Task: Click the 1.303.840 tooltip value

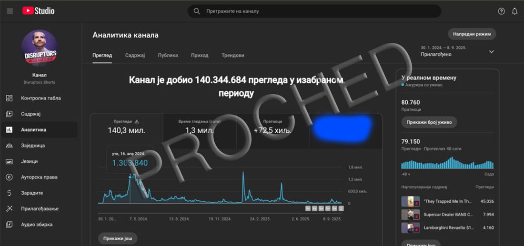Action: 130,163
